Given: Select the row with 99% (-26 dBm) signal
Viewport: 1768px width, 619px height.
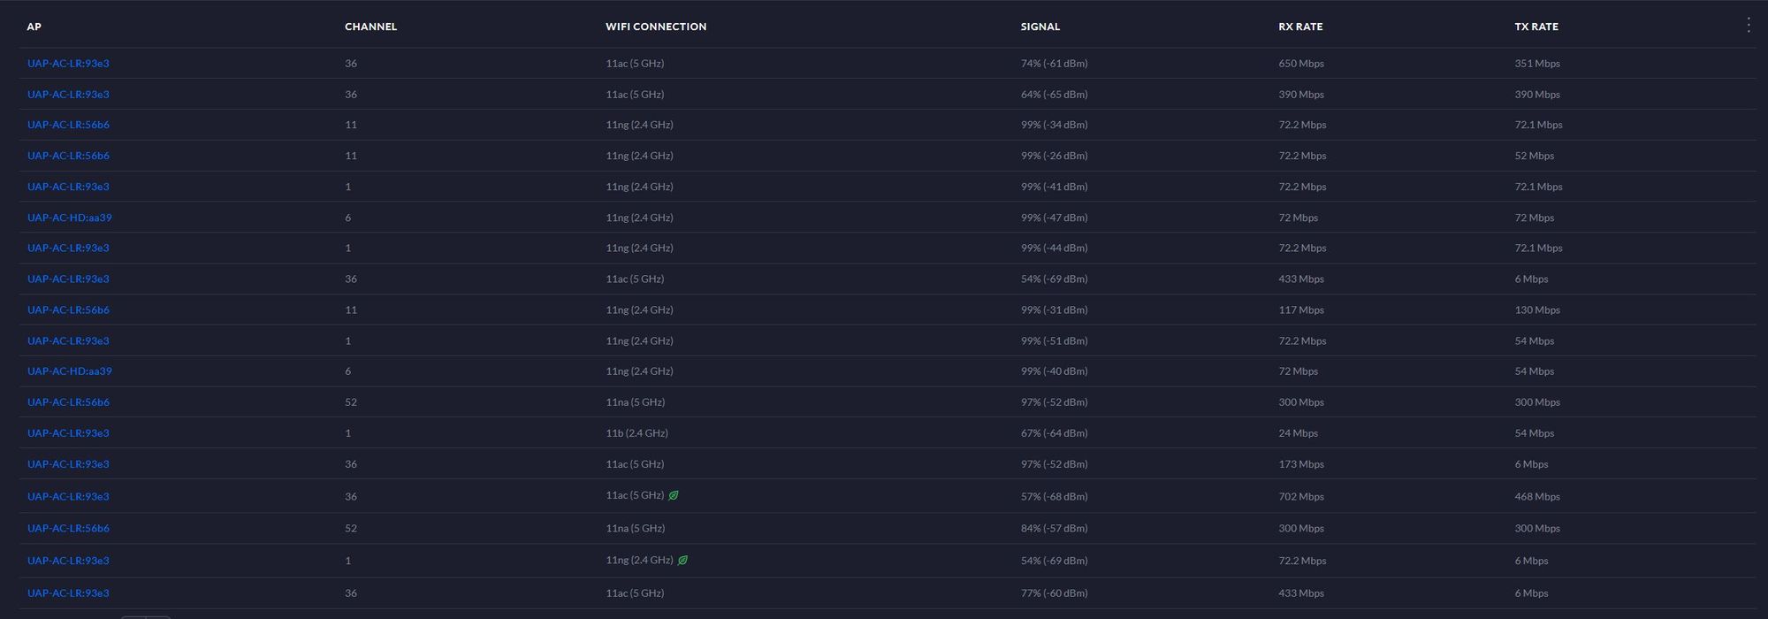Looking at the screenshot, I should pyautogui.click(x=888, y=156).
